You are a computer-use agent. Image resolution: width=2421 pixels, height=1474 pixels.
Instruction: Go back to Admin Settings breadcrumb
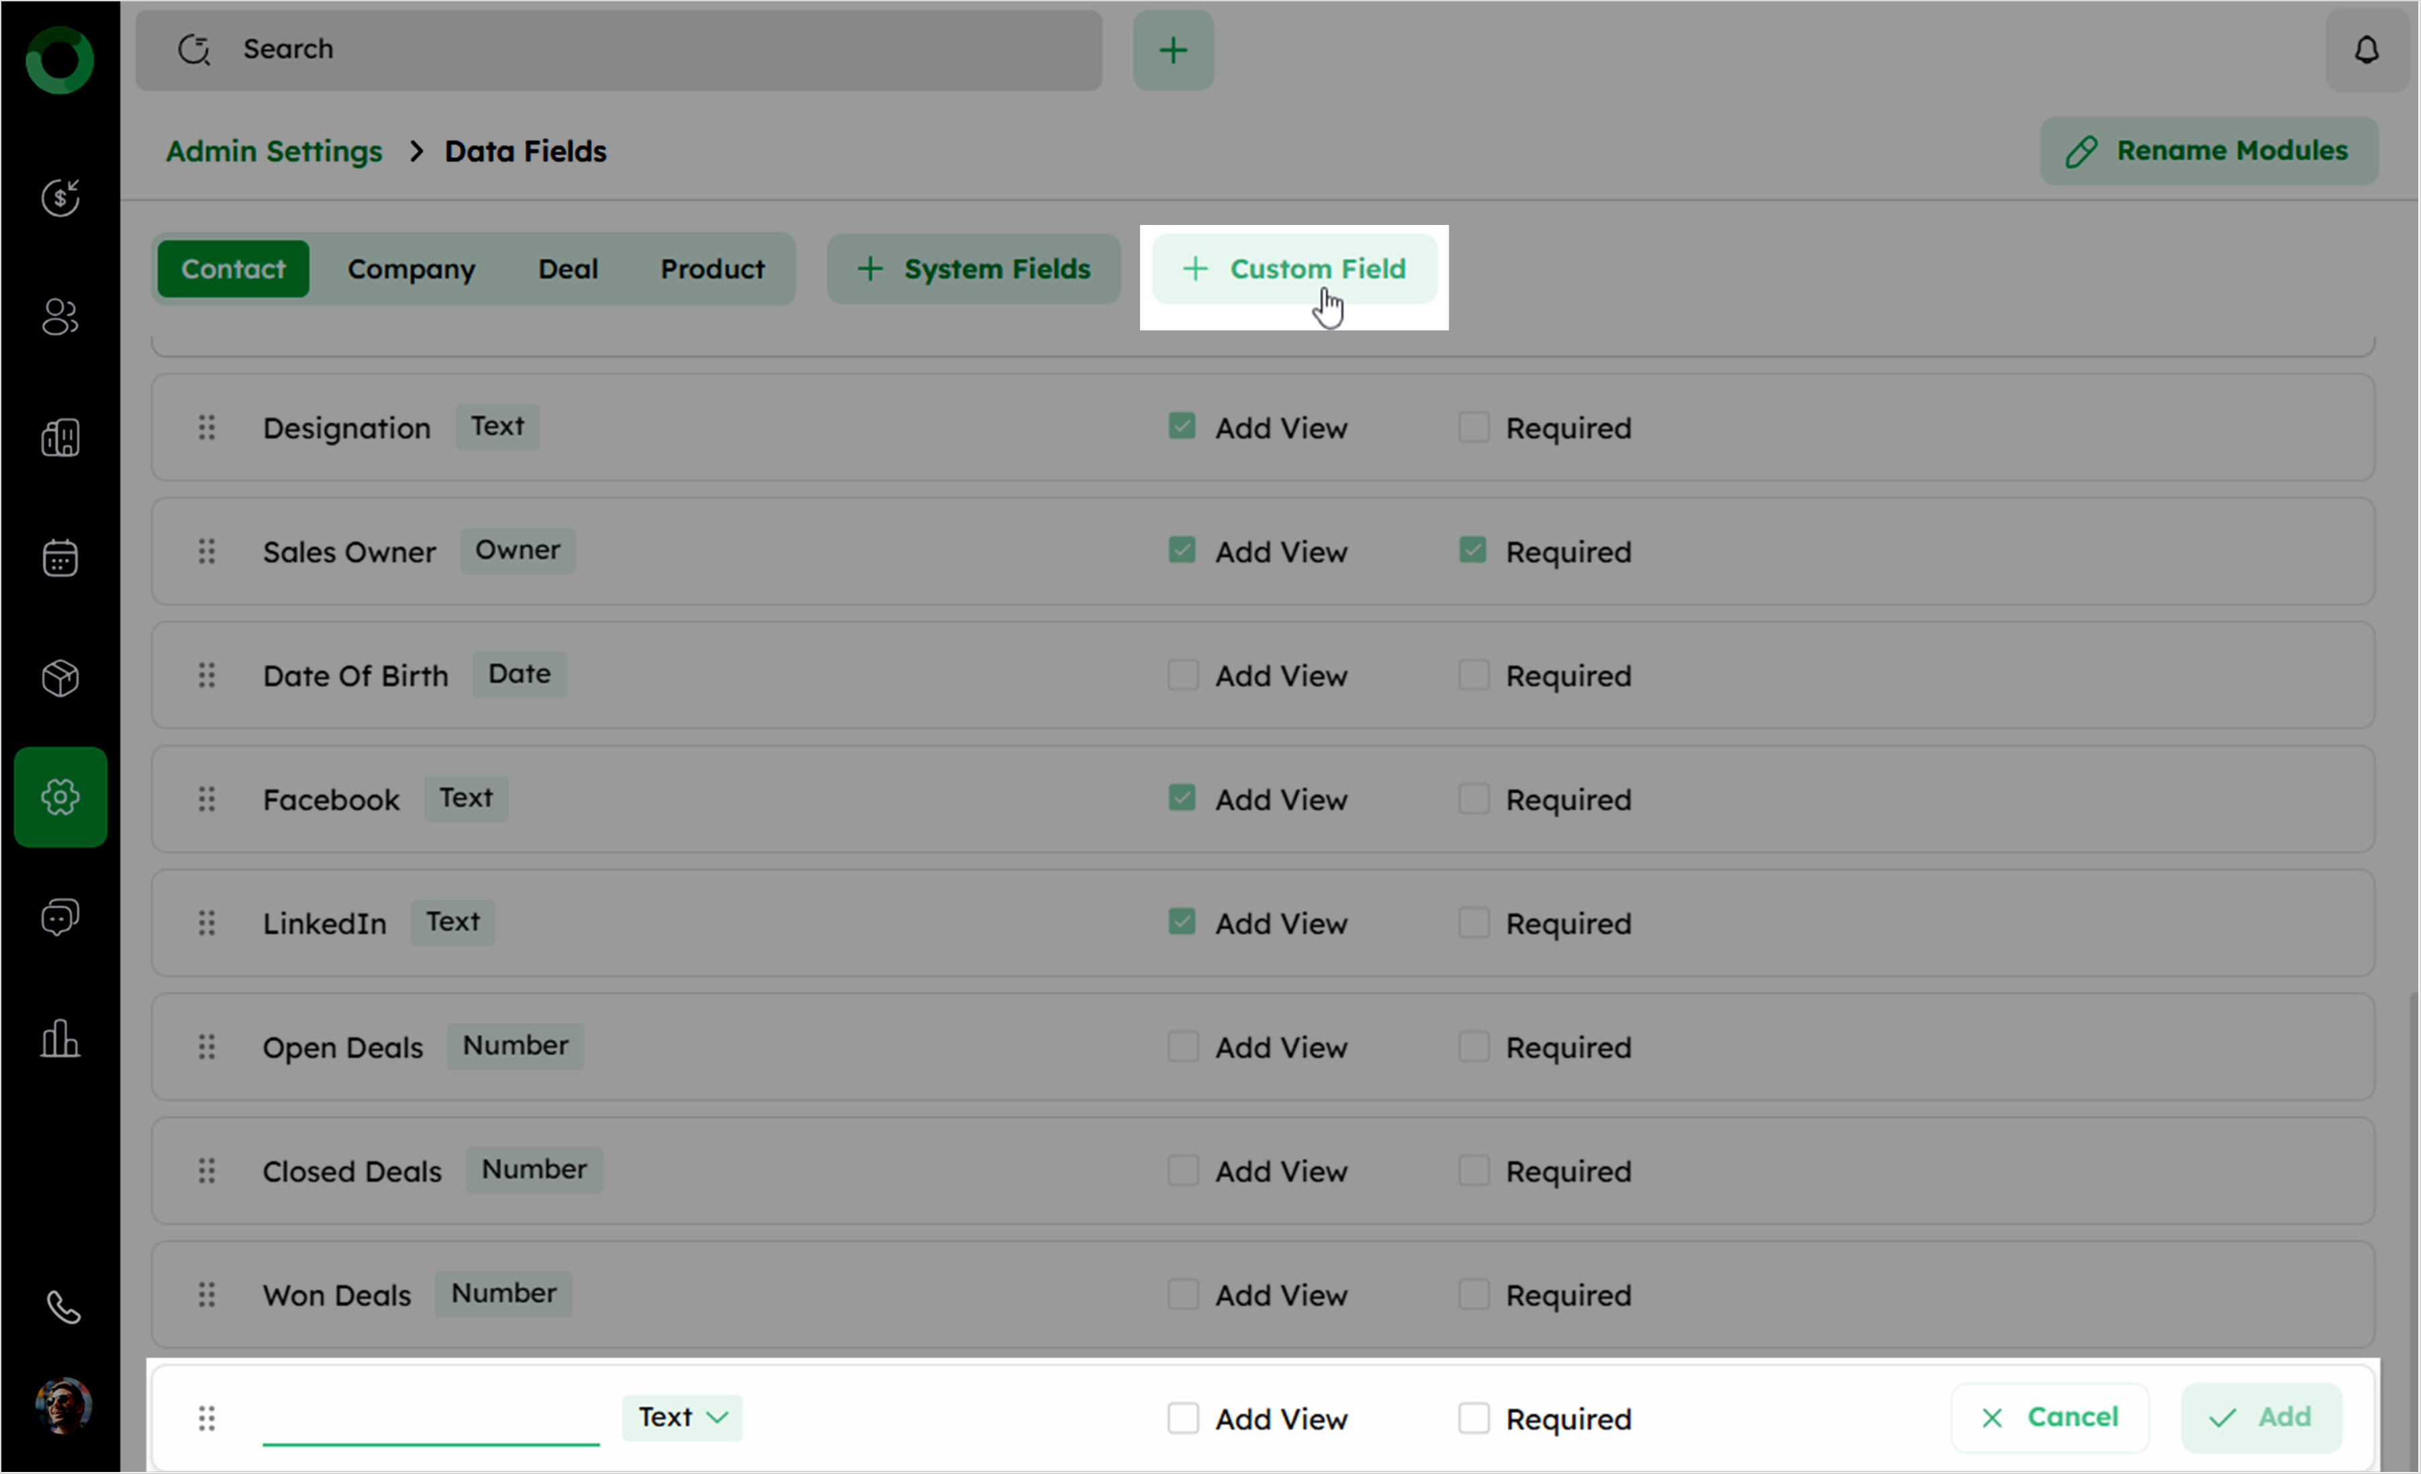click(273, 151)
